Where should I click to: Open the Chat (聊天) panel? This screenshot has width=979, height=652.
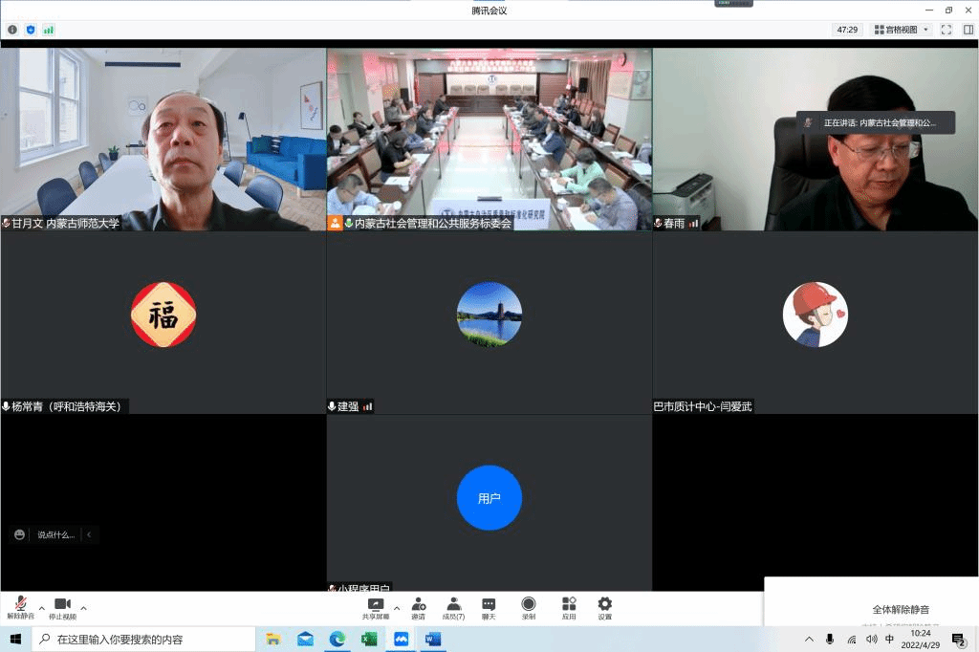[x=489, y=606]
